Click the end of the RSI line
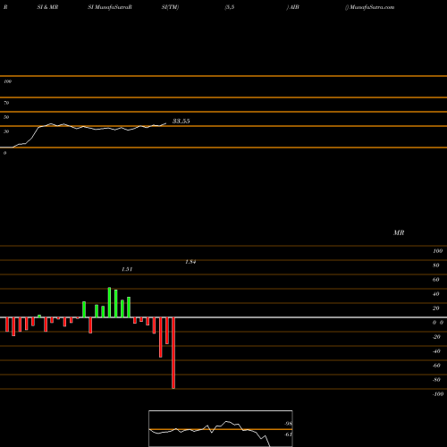447x447 pixels. pyautogui.click(x=165, y=123)
